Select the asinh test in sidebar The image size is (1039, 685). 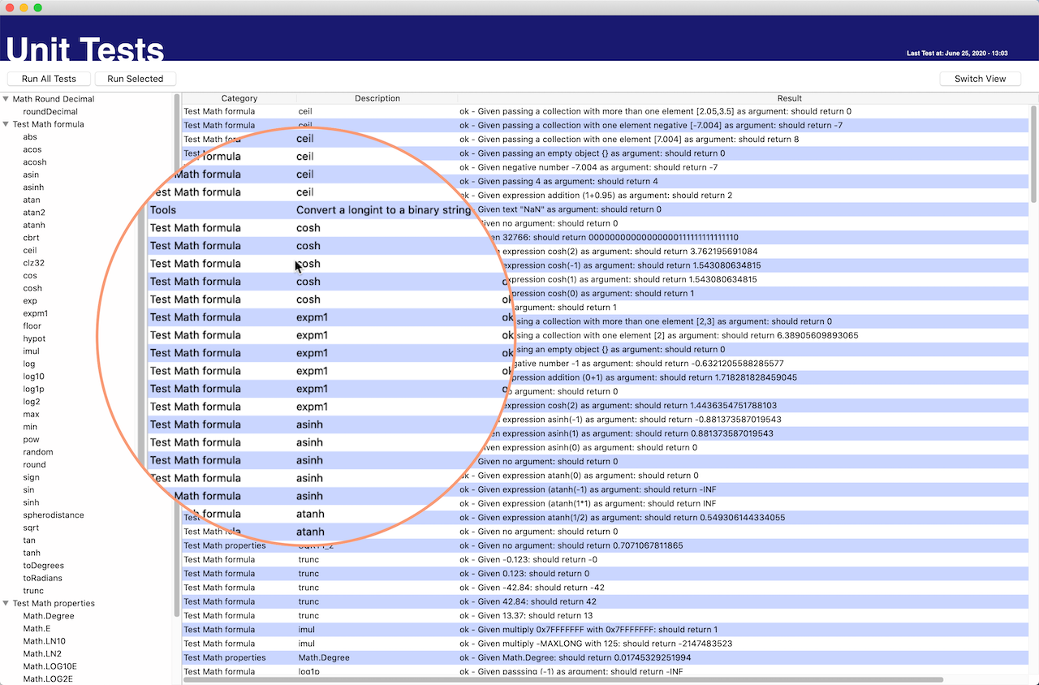coord(33,187)
